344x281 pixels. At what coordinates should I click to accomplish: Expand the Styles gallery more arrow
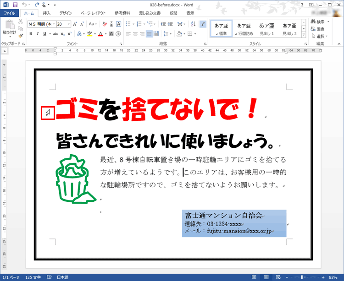(304, 35)
